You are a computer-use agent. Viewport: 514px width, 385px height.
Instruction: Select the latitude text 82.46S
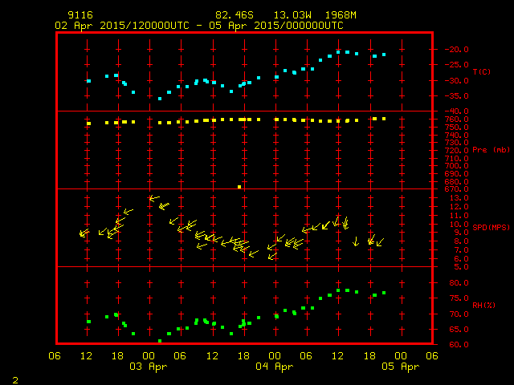(234, 15)
